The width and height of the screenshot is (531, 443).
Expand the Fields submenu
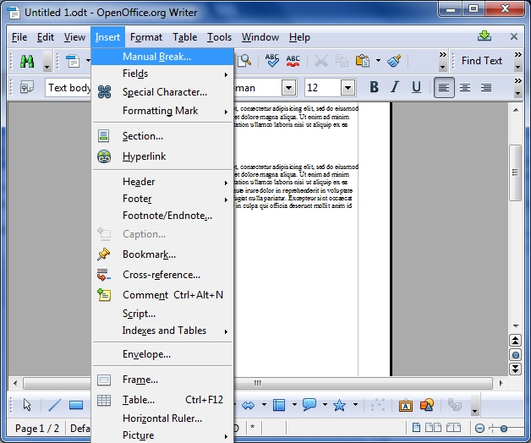[x=162, y=74]
